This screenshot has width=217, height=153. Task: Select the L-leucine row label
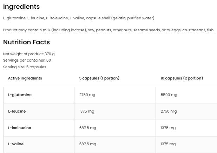tap(17, 111)
